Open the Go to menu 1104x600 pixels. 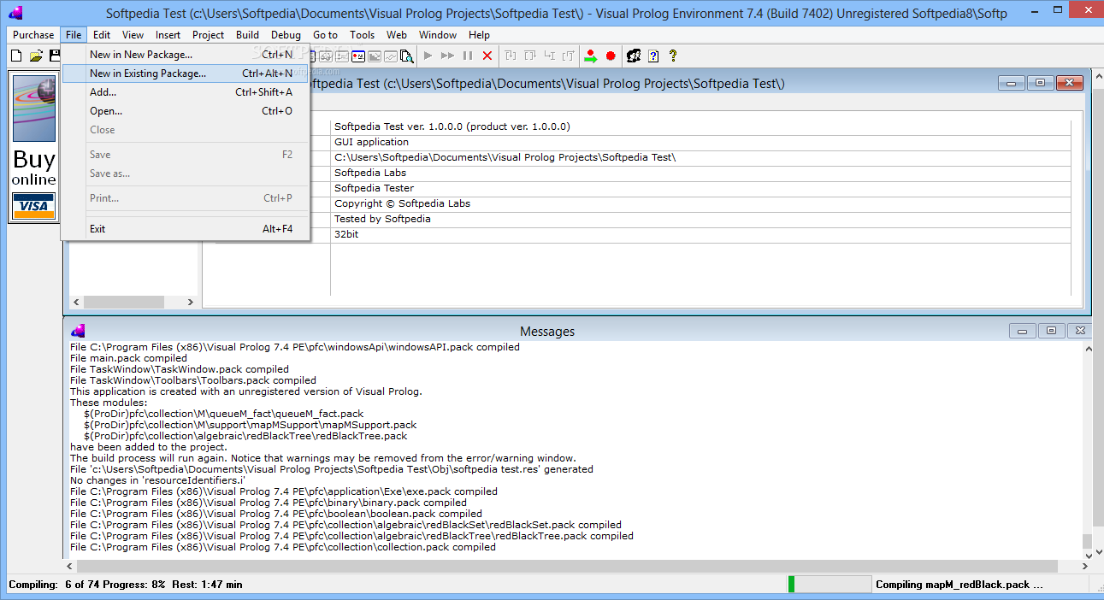click(x=325, y=35)
